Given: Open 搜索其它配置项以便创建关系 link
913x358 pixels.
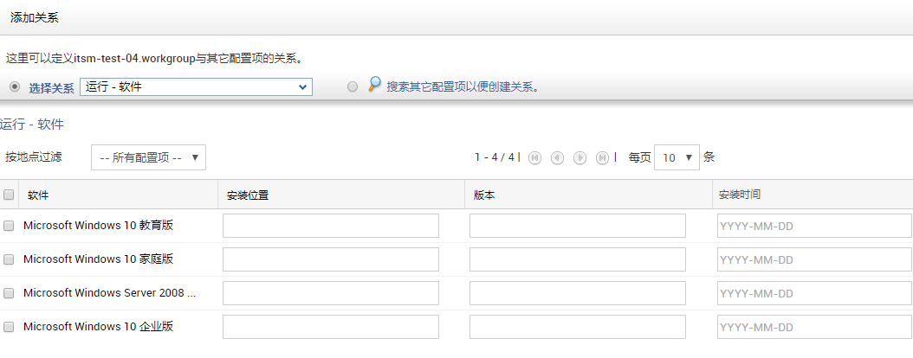Looking at the screenshot, I should [x=463, y=87].
